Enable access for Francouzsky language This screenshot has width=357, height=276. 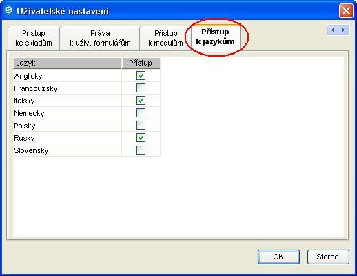(x=141, y=88)
